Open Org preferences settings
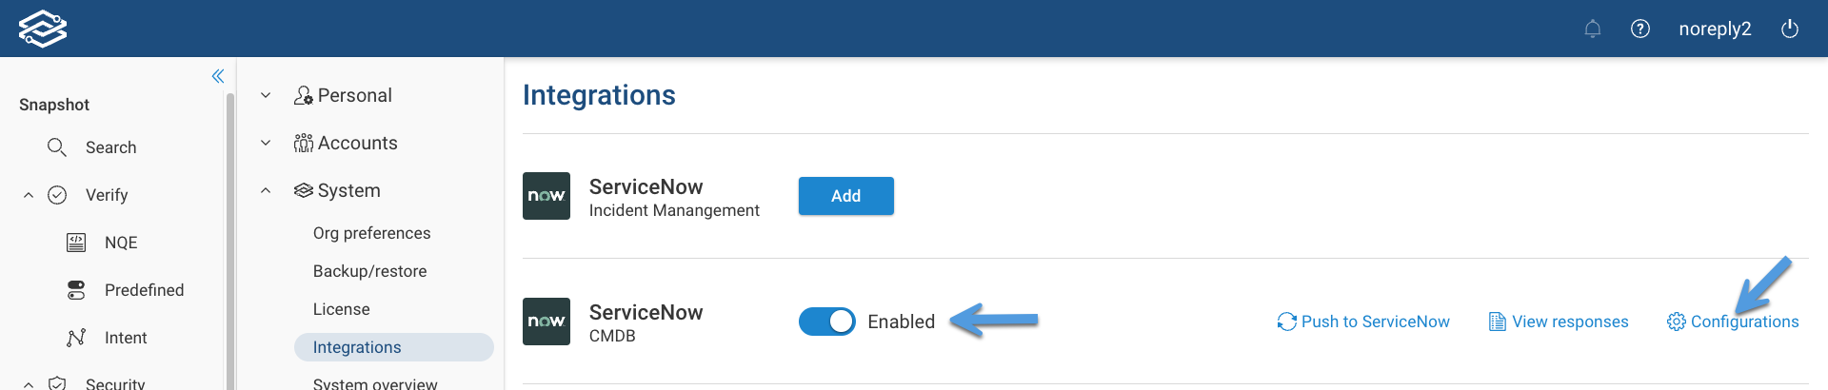This screenshot has width=1828, height=390. click(x=371, y=233)
